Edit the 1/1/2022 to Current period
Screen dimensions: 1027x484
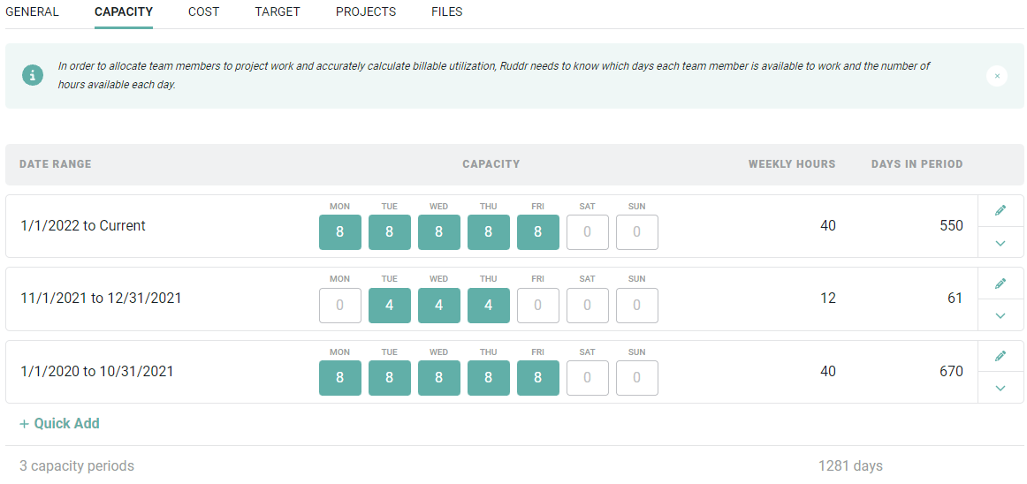[1000, 210]
